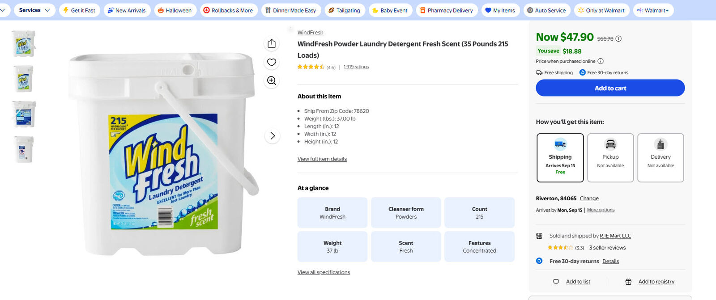Click info icon next to 'Price when purchased online'
The height and width of the screenshot is (300, 716).
tap(601, 61)
